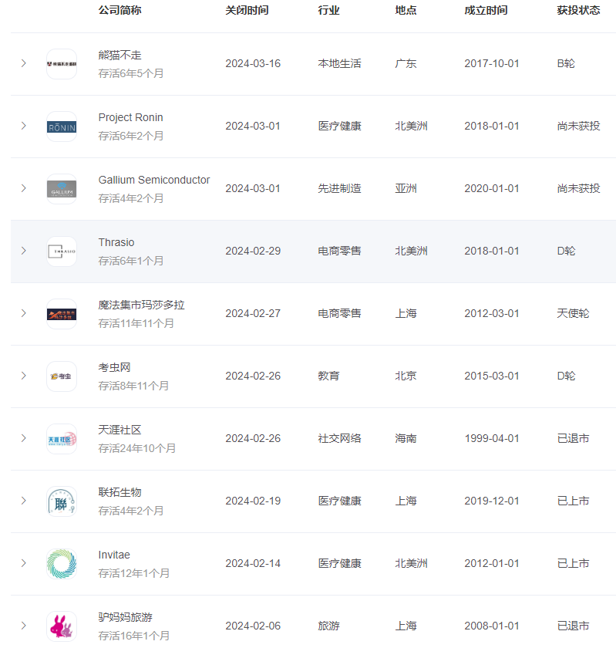The image size is (616, 648).
Task: Click the founding date 2017-10-01
Action: [492, 63]
